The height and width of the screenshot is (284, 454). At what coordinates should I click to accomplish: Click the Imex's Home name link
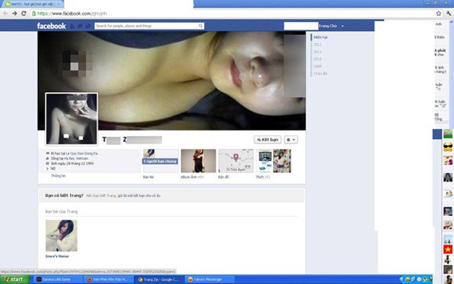pyautogui.click(x=57, y=256)
